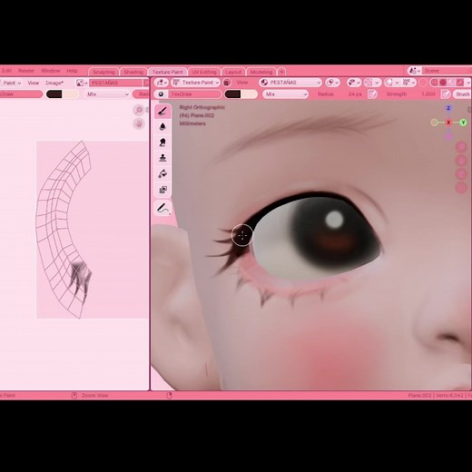Toggle the round X-ray button left of shading

tap(423, 83)
